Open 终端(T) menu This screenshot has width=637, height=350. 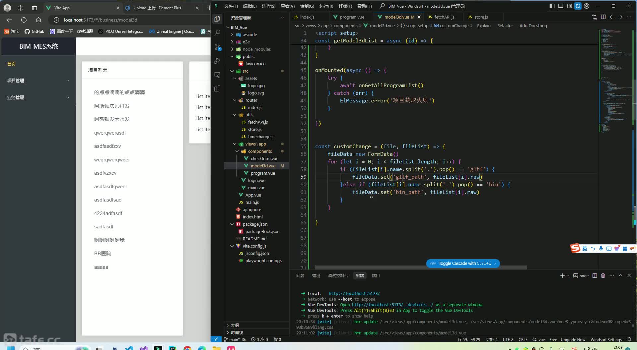coord(345,6)
